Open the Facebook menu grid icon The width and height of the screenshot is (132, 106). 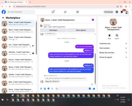pyautogui.click(x=117, y=12)
